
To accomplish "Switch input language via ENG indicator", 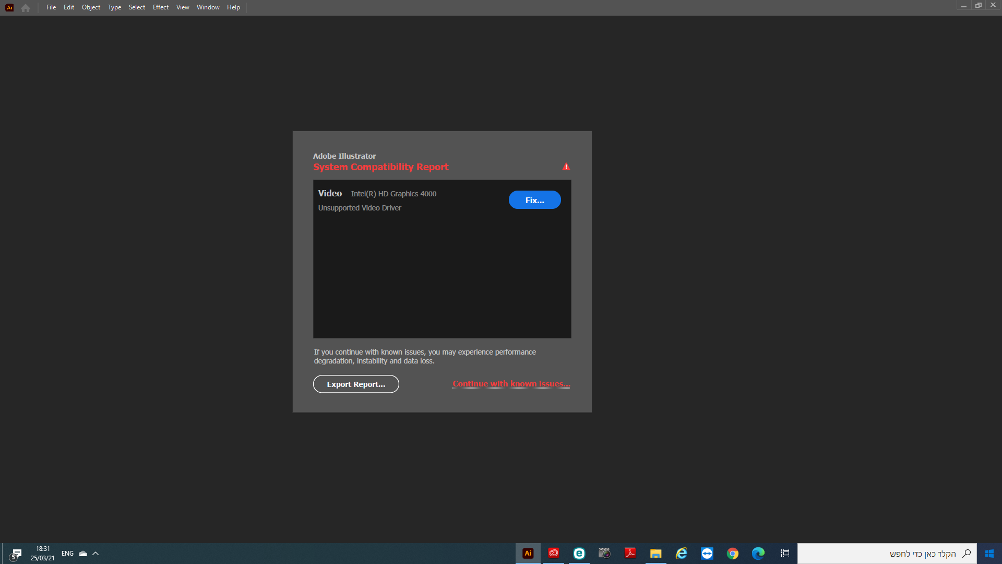I will pyautogui.click(x=67, y=554).
